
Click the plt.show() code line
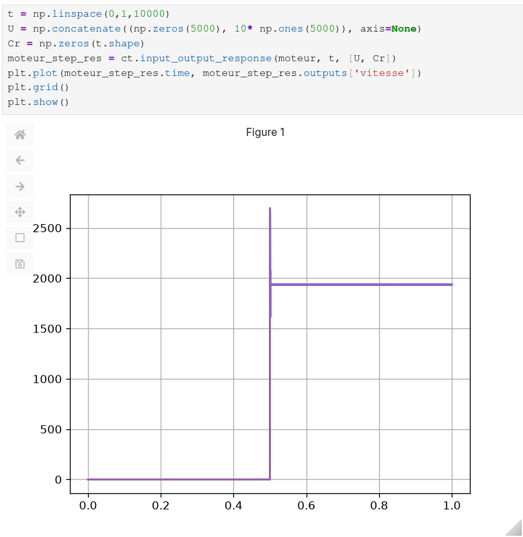[x=38, y=102]
